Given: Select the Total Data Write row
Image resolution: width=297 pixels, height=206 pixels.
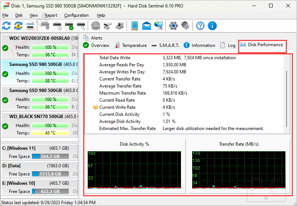Looking at the screenshot, I should click(x=184, y=58).
